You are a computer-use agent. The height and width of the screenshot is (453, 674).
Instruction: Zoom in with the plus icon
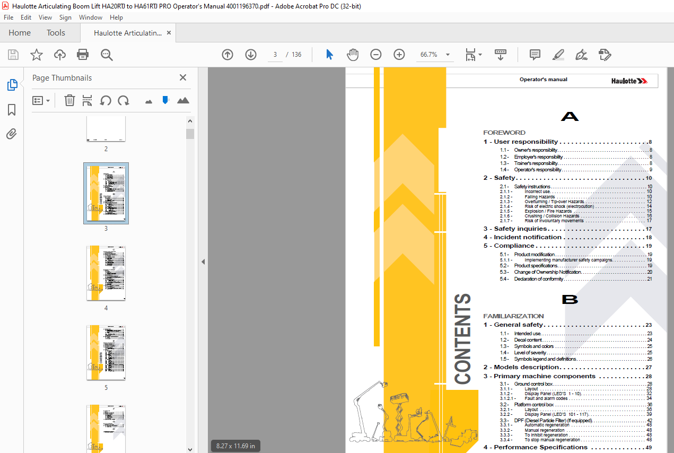click(399, 55)
